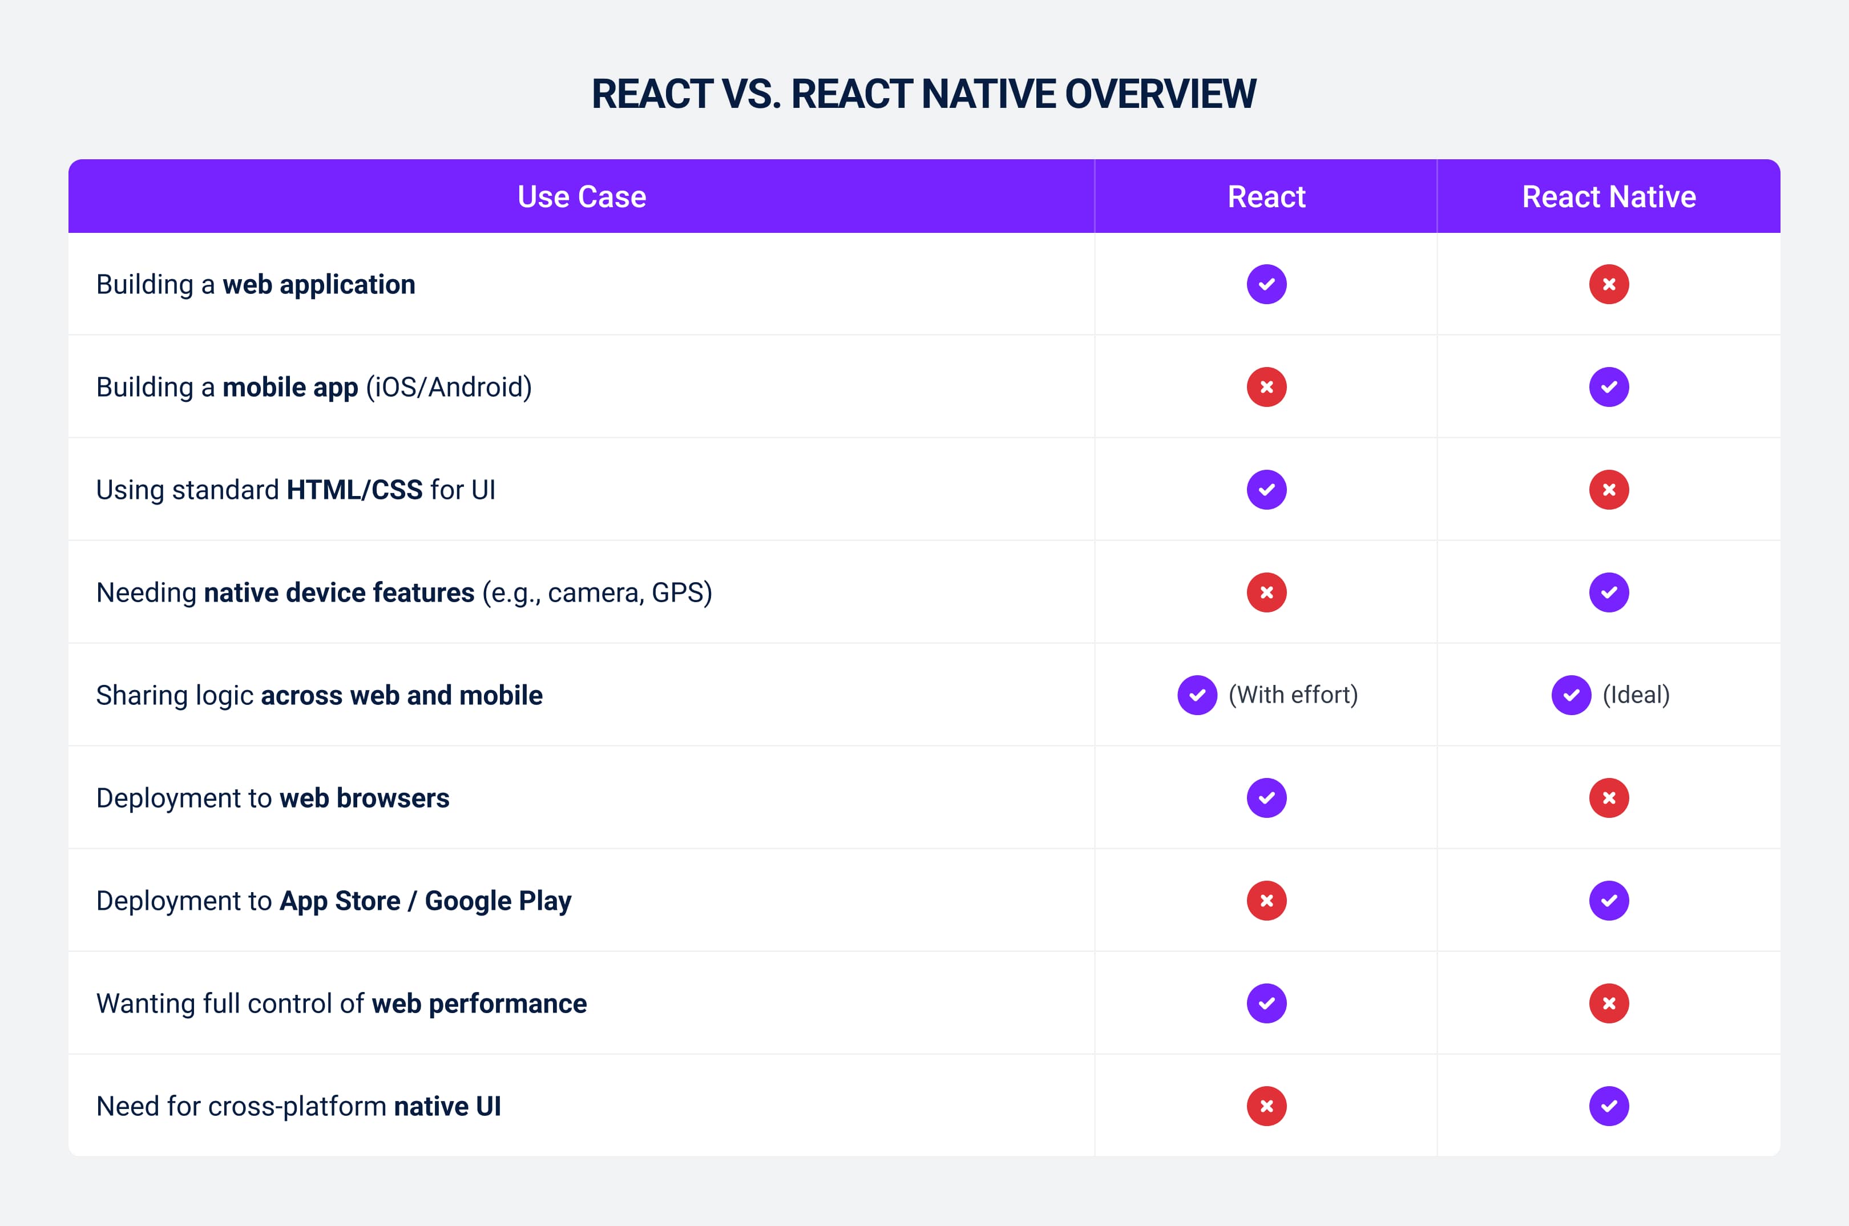Click the 'Use Case' column header
This screenshot has width=1849, height=1226.
click(582, 196)
